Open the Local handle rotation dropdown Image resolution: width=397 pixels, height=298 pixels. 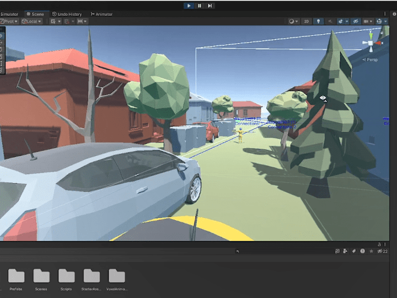(x=31, y=22)
